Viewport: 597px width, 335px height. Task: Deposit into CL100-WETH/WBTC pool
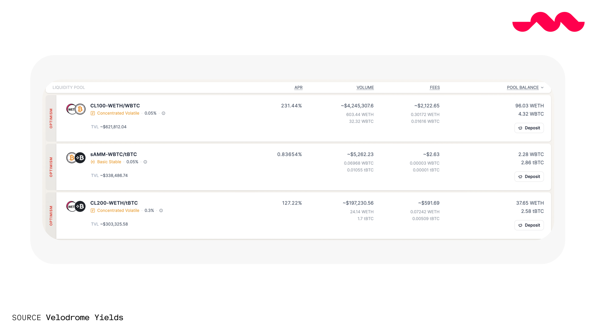[x=529, y=128]
